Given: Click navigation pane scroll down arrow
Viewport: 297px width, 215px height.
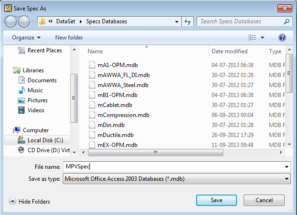Looking at the screenshot, I should (74, 153).
